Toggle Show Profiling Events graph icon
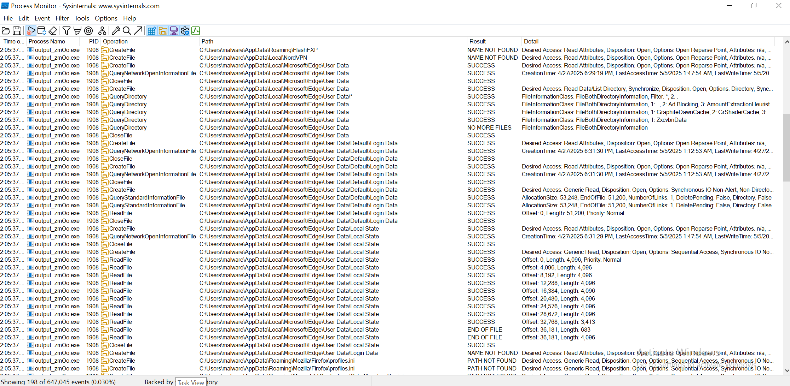This screenshot has width=790, height=386. point(196,31)
